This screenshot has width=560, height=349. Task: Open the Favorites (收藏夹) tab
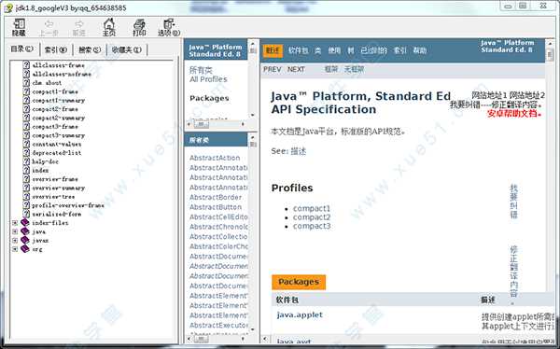point(126,50)
